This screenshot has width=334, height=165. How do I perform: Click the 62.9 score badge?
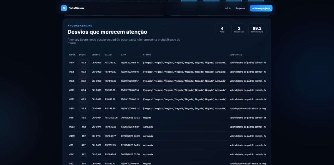[x=83, y=99]
